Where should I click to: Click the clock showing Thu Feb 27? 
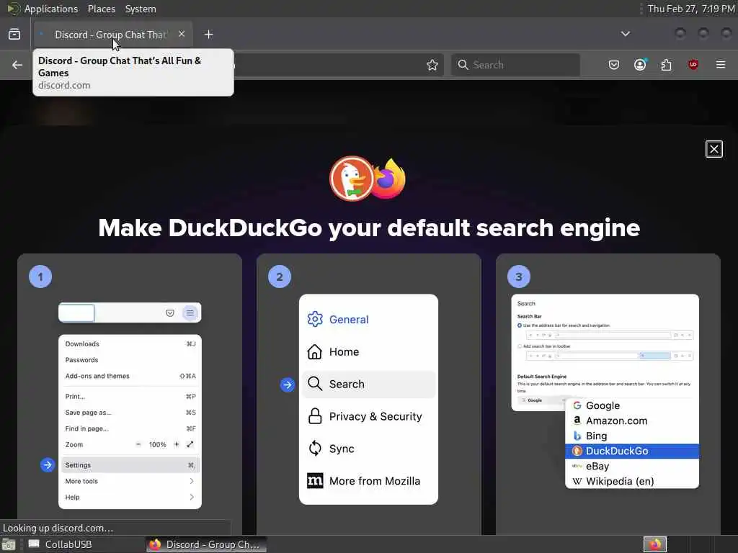coord(691,9)
